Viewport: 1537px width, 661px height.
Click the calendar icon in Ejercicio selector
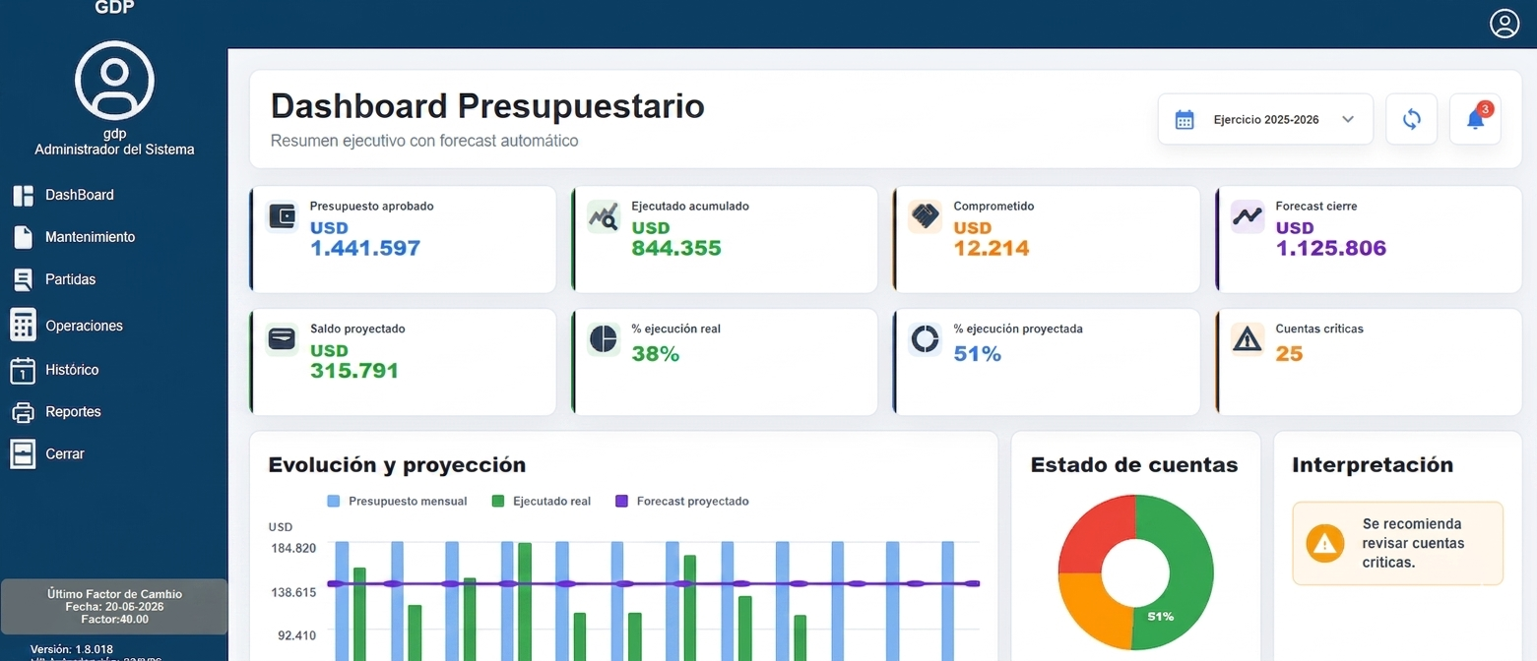point(1185,120)
